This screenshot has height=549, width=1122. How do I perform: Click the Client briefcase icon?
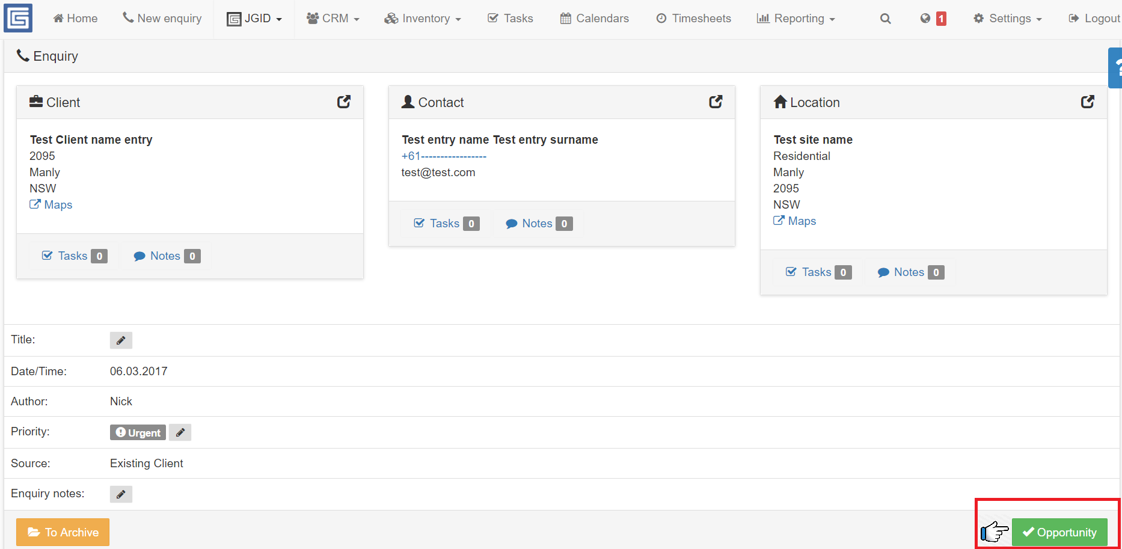[x=36, y=102]
